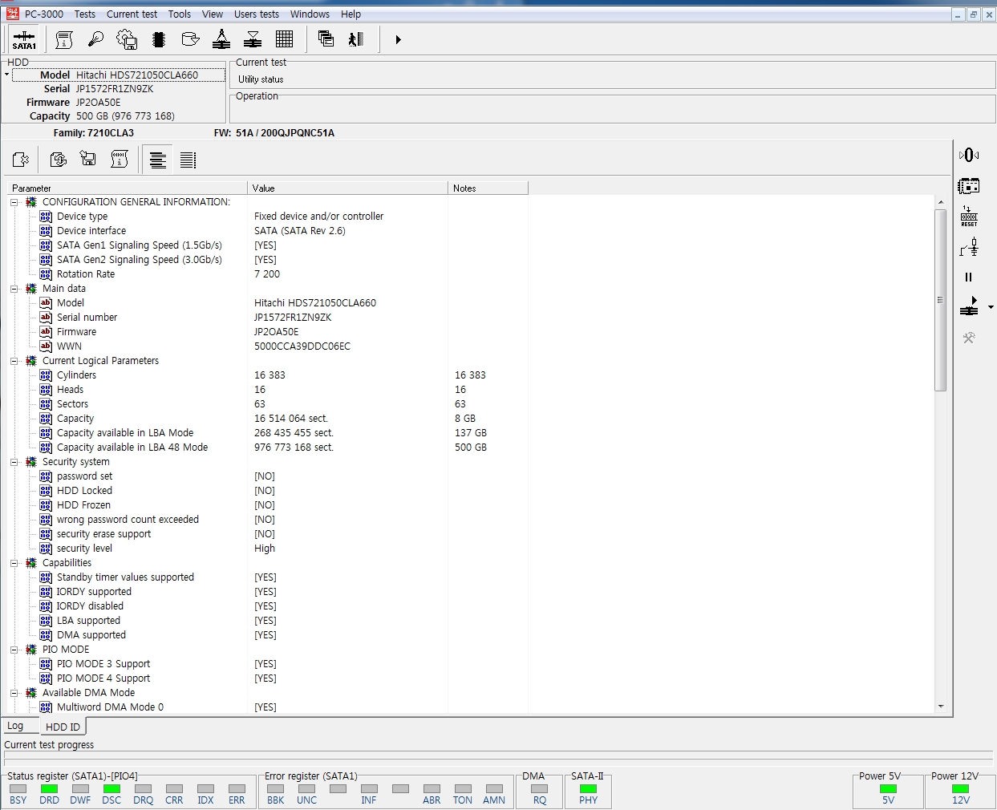Click the light bulb icon in toolbar

pos(95,39)
